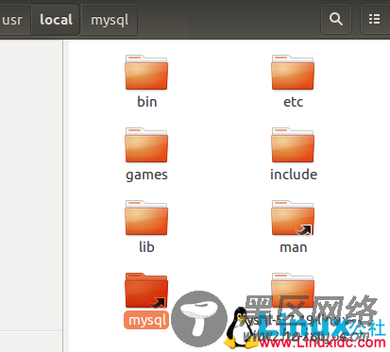
Task: Click the lib folder name label
Action: [146, 247]
